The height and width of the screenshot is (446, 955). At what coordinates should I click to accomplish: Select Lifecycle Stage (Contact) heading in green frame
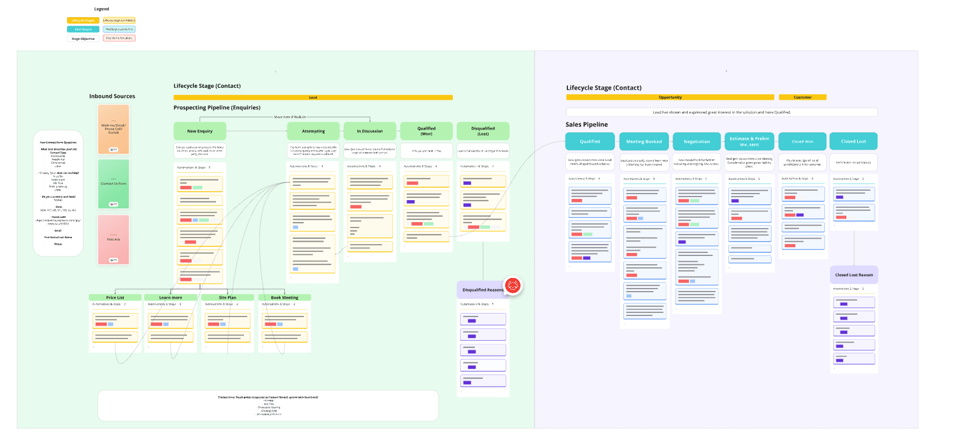point(207,86)
